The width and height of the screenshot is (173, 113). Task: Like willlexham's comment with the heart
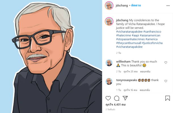(166, 63)
